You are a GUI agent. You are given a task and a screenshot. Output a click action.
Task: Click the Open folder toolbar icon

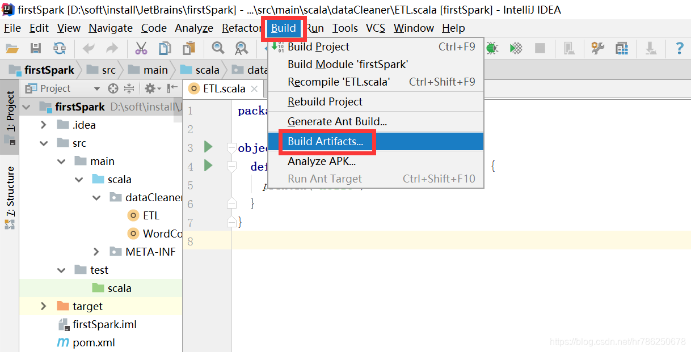(12, 49)
